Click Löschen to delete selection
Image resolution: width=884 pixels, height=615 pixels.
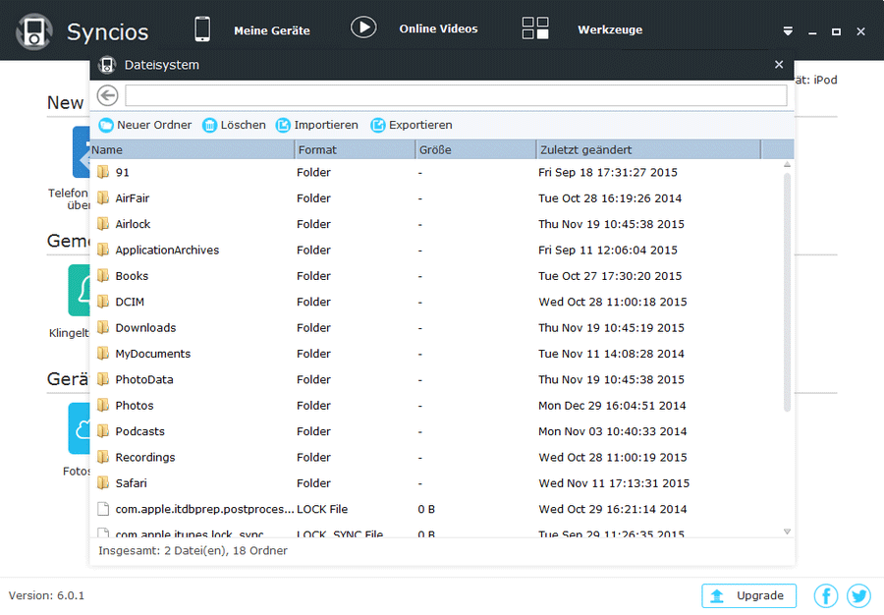pyautogui.click(x=234, y=125)
